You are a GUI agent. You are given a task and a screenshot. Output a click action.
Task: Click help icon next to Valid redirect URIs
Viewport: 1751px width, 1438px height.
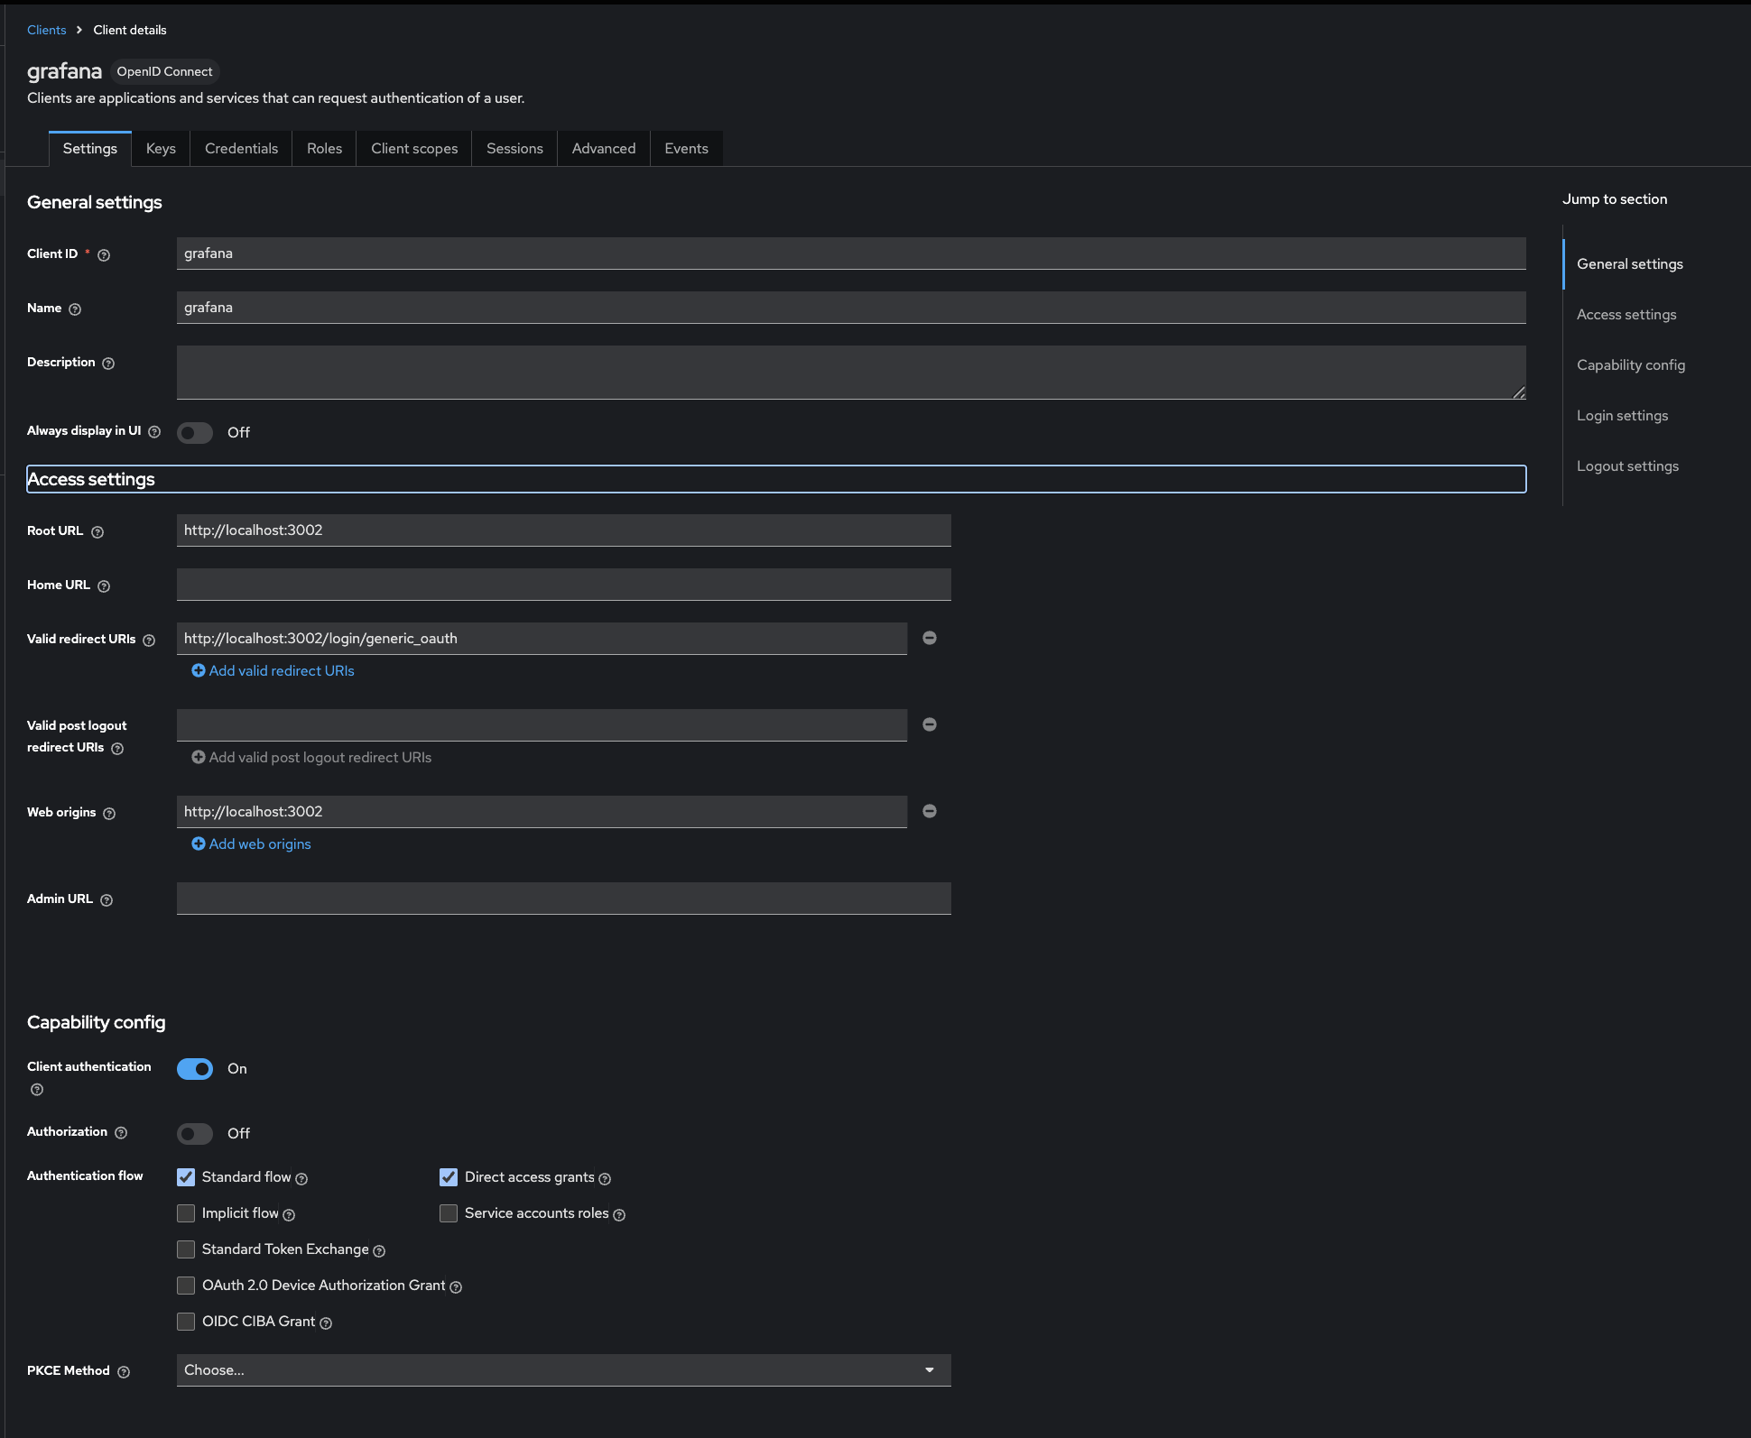coord(149,641)
